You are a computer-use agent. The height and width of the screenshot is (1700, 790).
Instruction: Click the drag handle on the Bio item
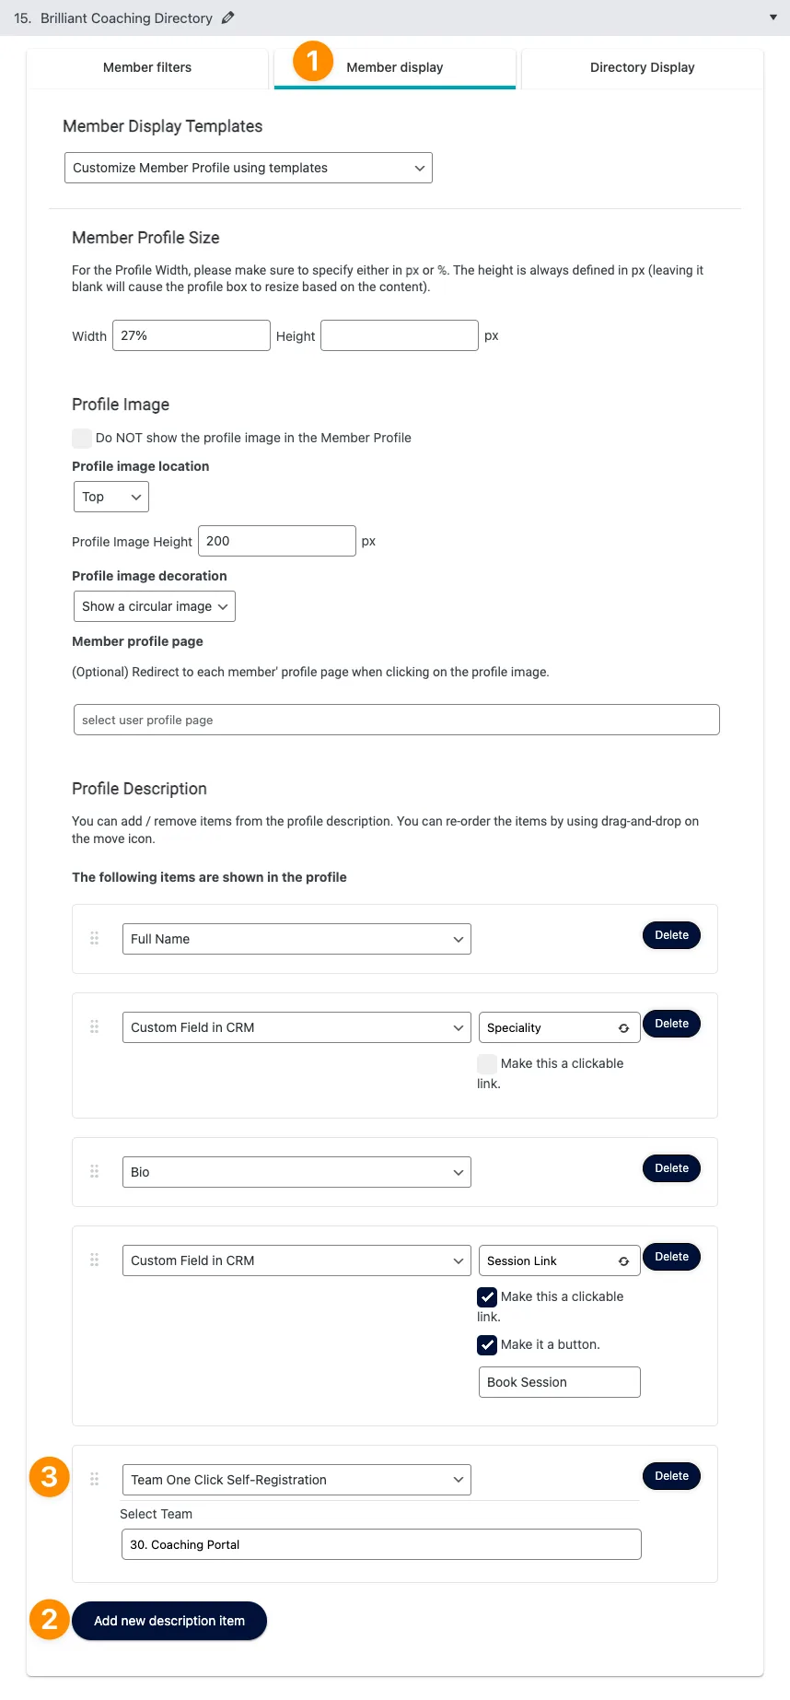point(94,1171)
